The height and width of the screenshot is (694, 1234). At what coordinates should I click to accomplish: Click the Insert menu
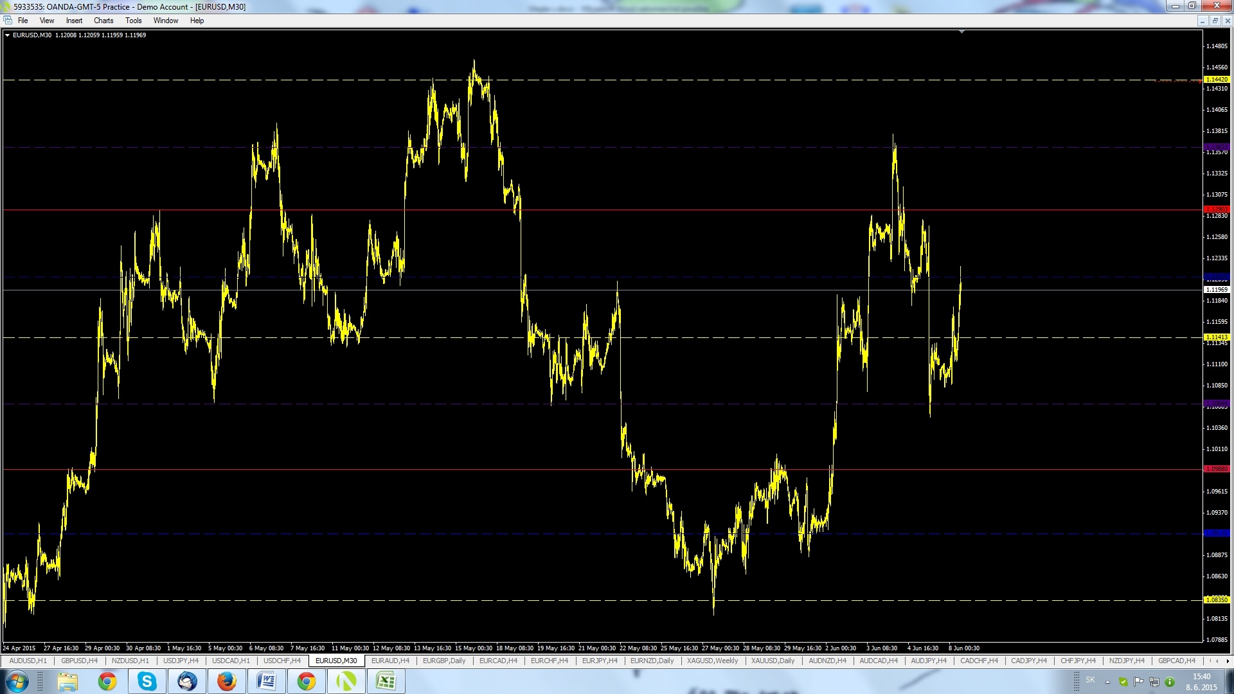[x=74, y=21]
